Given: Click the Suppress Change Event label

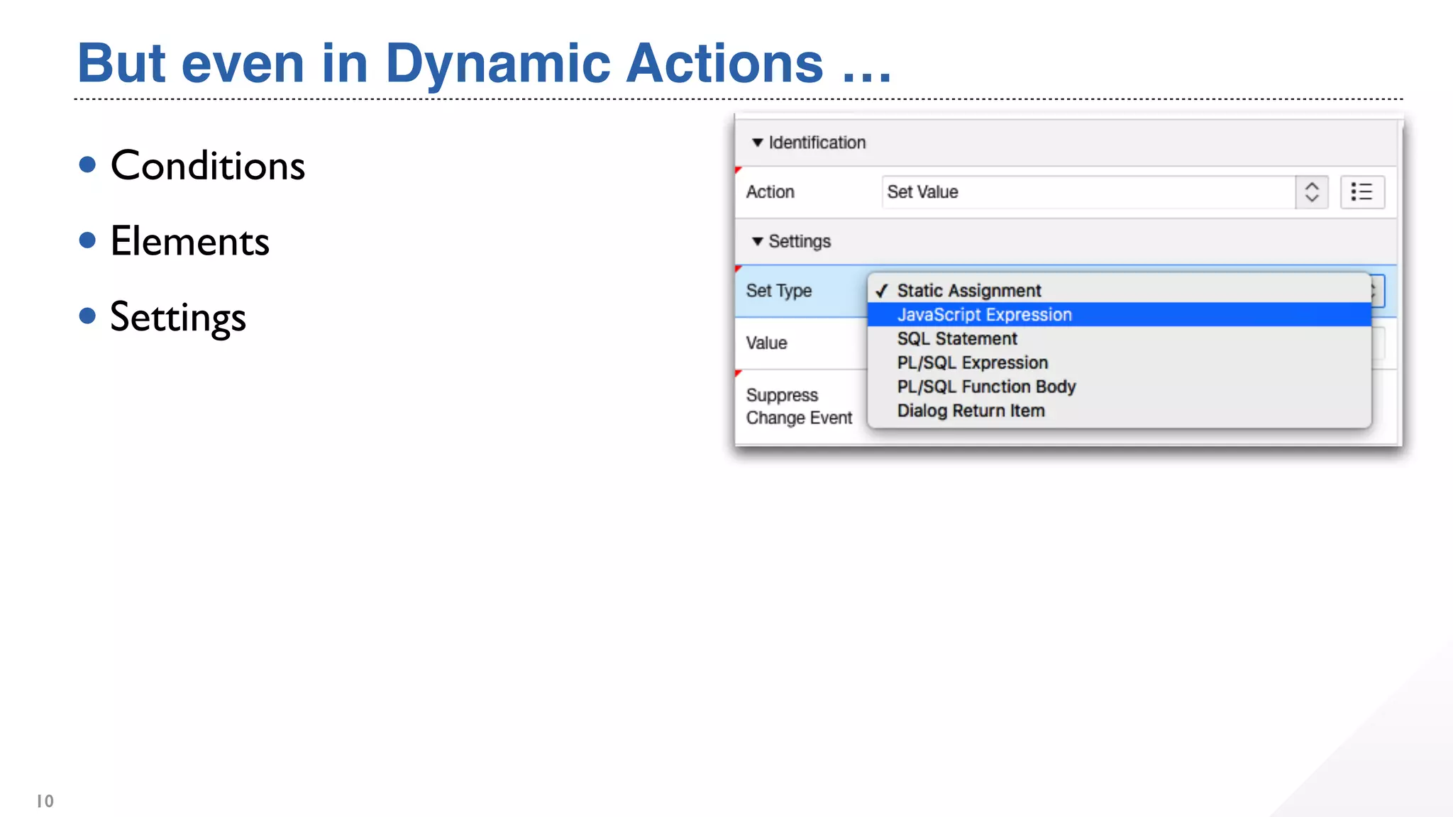Looking at the screenshot, I should (799, 406).
